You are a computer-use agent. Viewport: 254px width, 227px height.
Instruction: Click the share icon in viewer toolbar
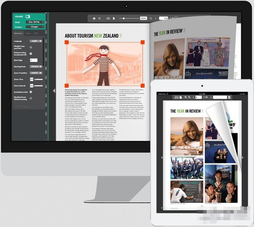click(x=99, y=18)
